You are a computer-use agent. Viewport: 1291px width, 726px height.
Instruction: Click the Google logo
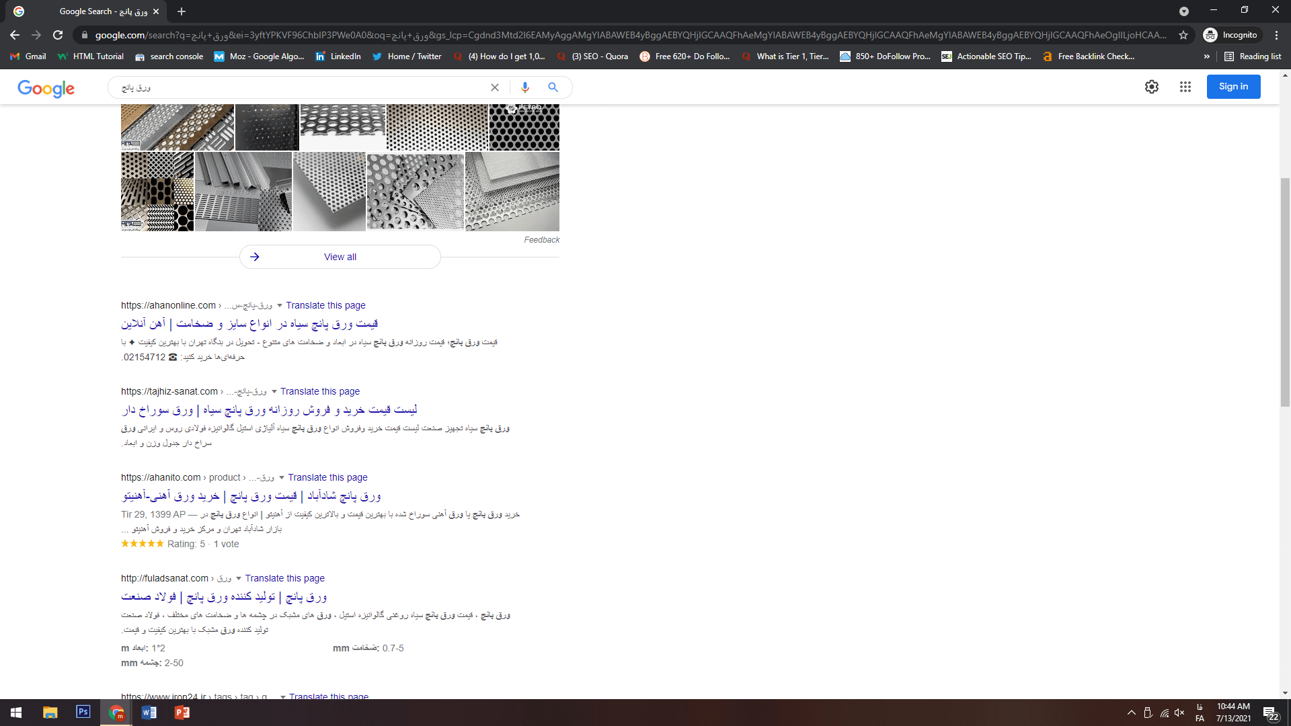point(46,88)
